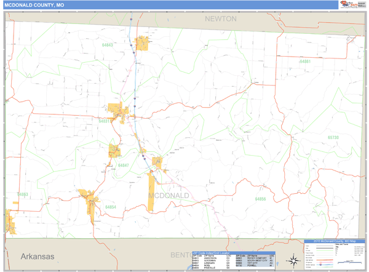Click ZIP code label 64854

click(111, 207)
